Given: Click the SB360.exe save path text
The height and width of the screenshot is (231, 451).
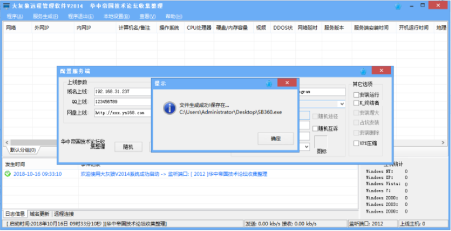Looking at the screenshot, I should click(x=231, y=112).
